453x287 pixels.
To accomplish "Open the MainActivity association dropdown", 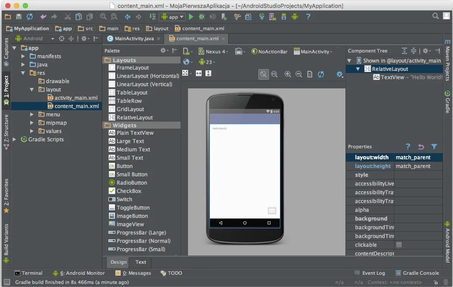I will pyautogui.click(x=313, y=52).
